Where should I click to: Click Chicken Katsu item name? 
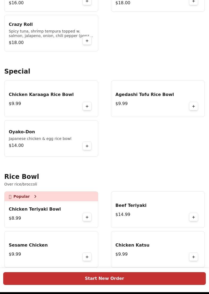[x=132, y=245]
